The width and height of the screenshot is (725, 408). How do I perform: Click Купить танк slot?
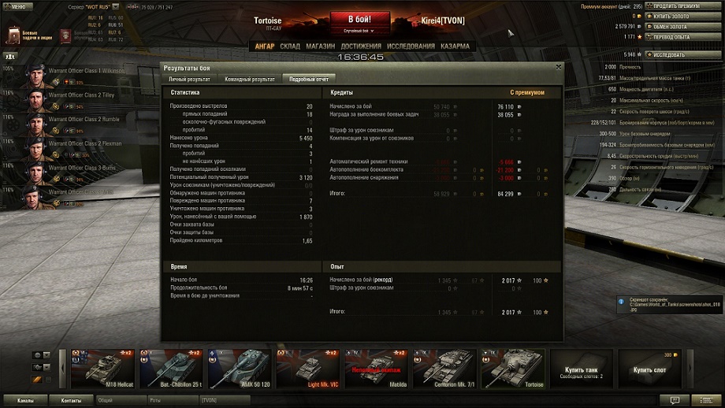(x=582, y=369)
